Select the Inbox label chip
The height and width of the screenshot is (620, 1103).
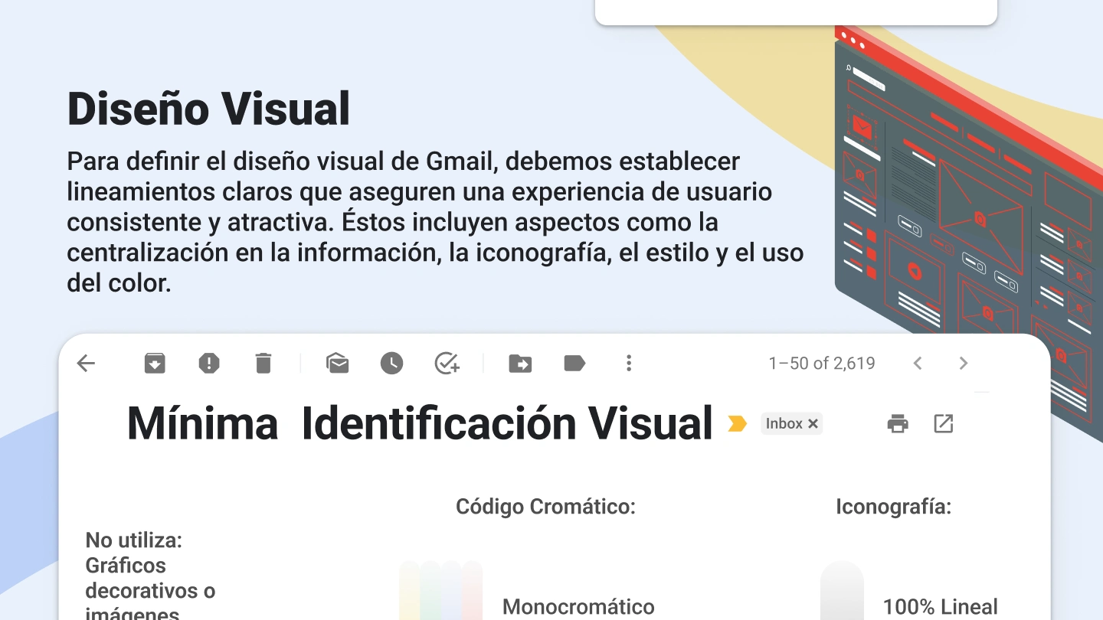(791, 424)
